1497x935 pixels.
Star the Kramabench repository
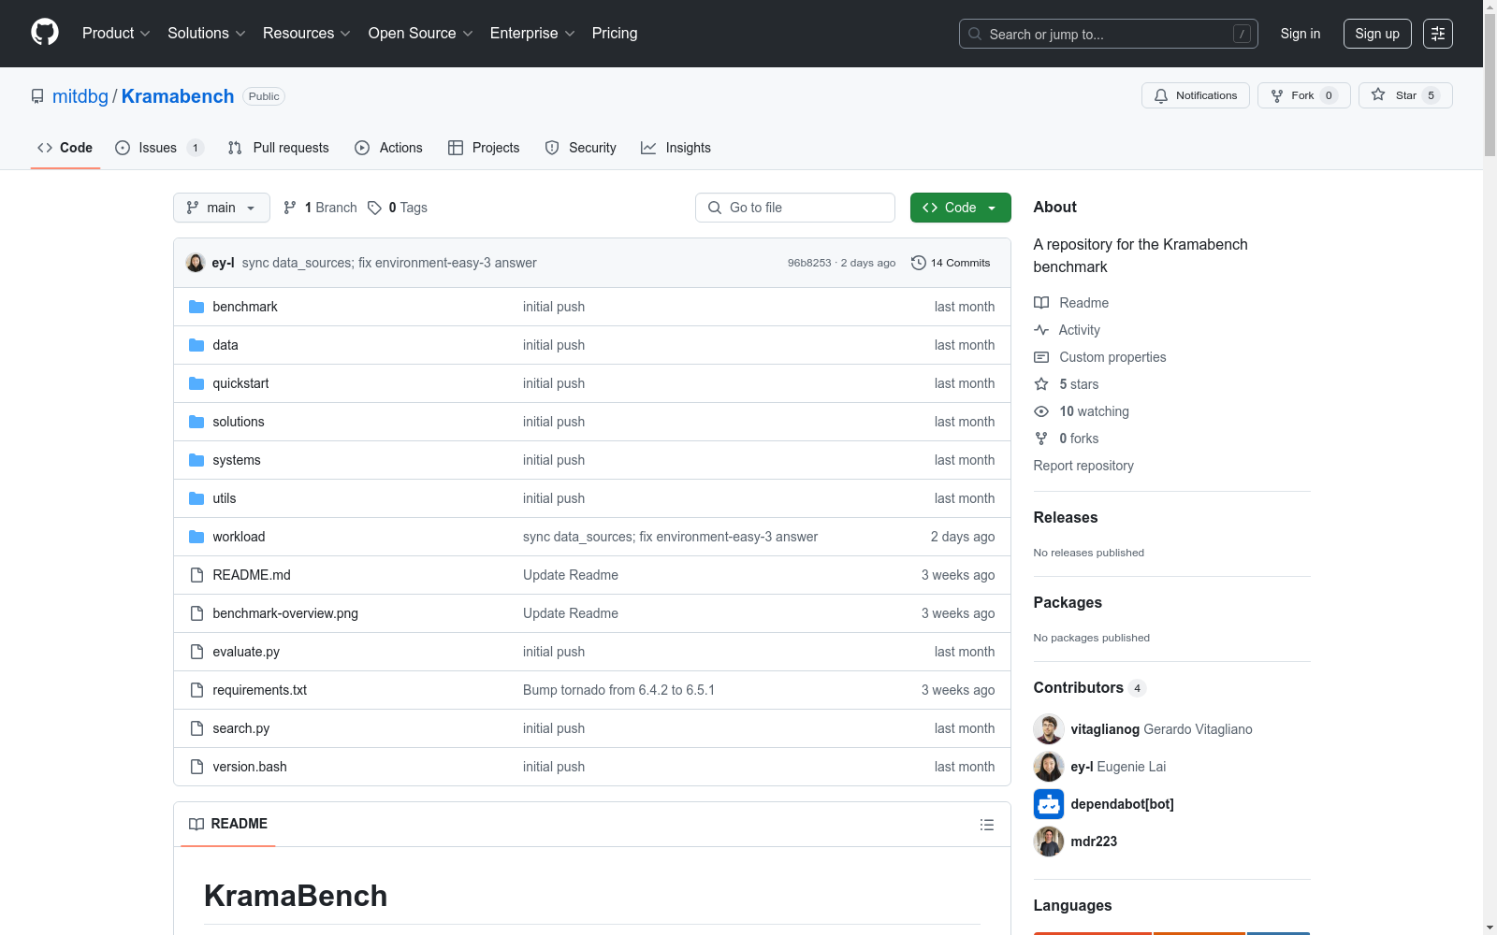pyautogui.click(x=1405, y=95)
